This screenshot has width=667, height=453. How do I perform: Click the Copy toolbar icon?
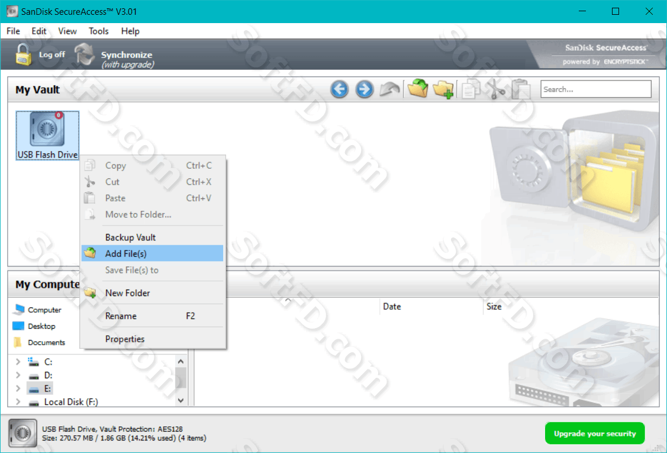click(x=471, y=89)
